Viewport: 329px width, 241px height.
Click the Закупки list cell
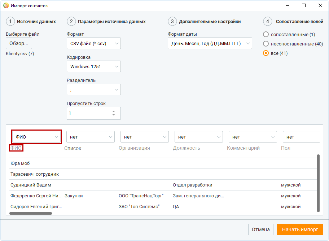pos(74,196)
